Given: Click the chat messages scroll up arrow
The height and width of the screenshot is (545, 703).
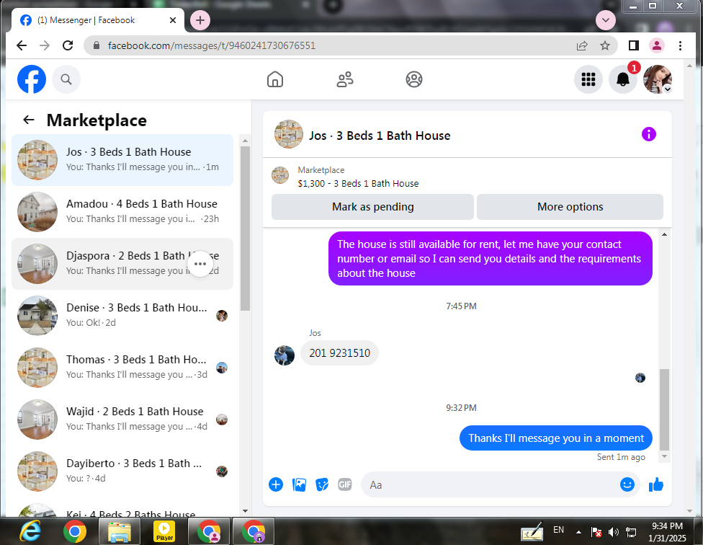Looking at the screenshot, I should coord(664,234).
